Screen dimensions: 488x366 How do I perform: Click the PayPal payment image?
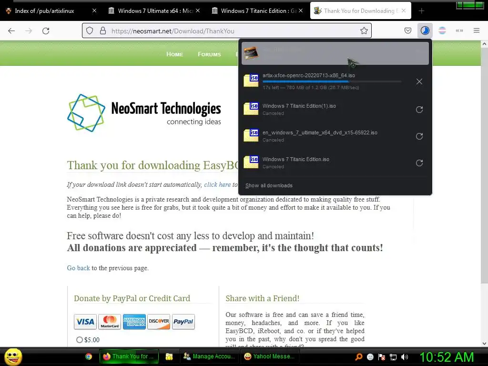(x=183, y=322)
